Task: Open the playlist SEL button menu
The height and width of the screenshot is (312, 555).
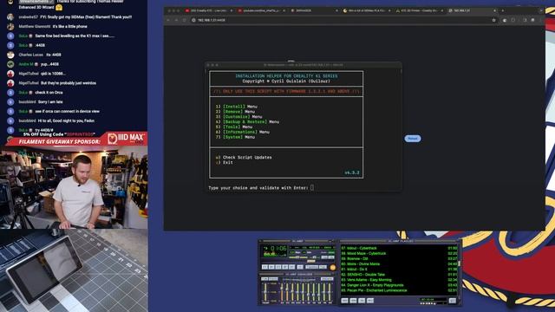Action: point(362,301)
